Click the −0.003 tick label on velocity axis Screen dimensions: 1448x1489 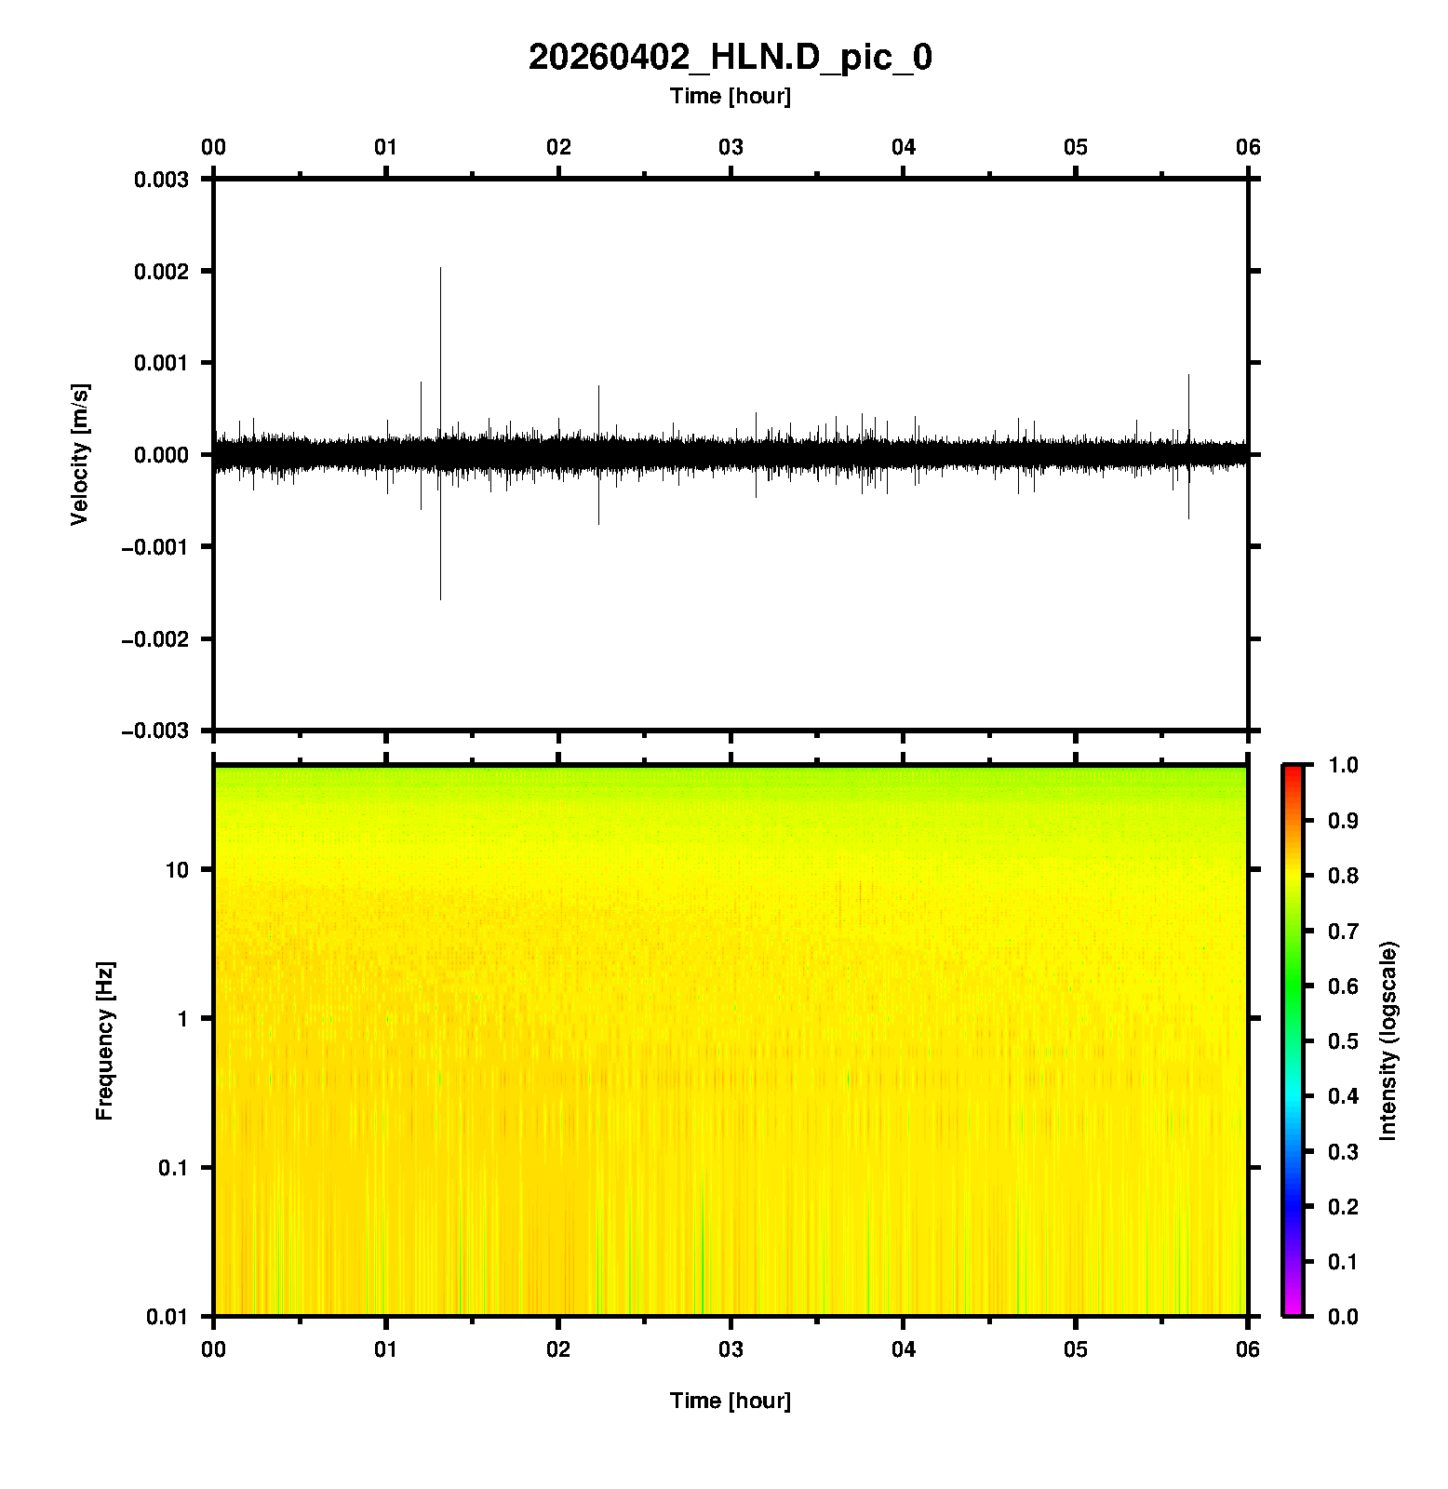click(154, 731)
